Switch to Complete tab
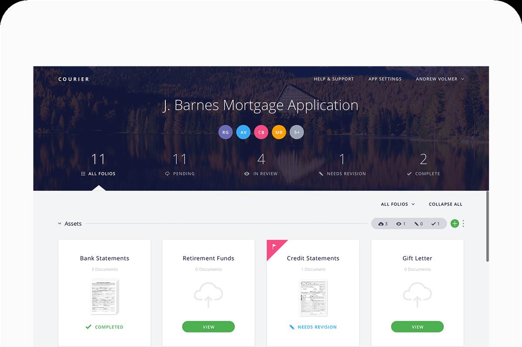The height and width of the screenshot is (347, 522). (x=423, y=165)
